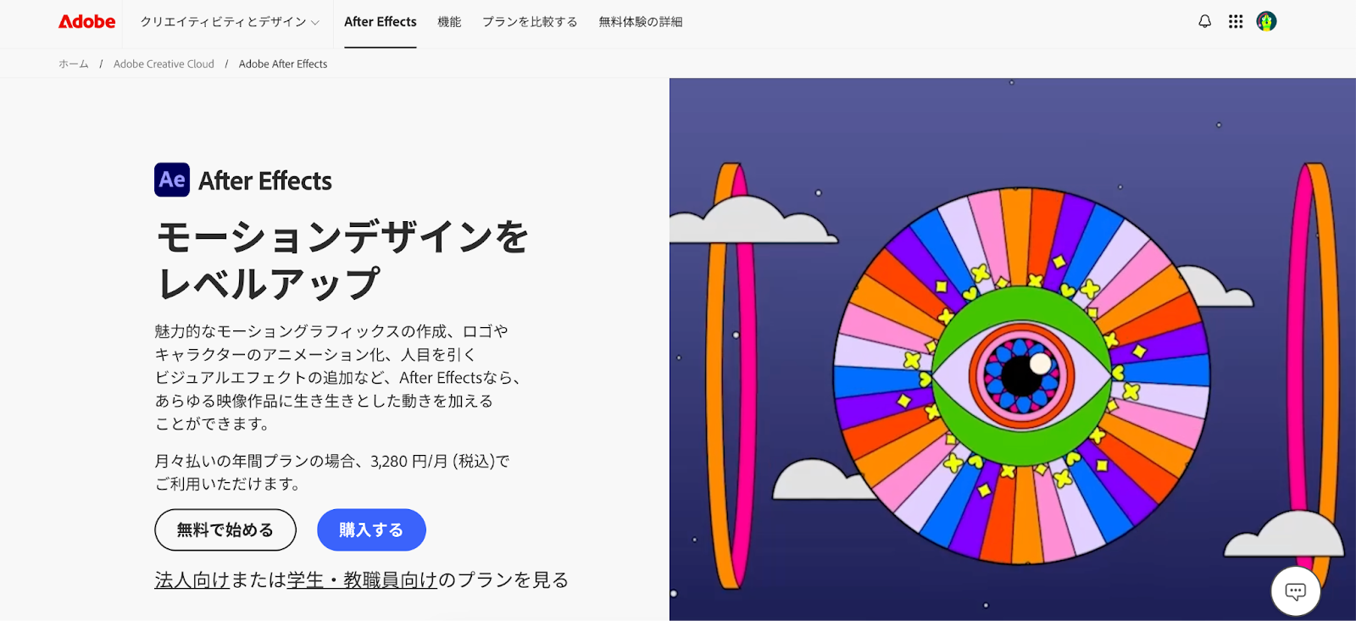Open 無料体験の詳細 nav item
Image resolution: width=1356 pixels, height=621 pixels.
[641, 22]
